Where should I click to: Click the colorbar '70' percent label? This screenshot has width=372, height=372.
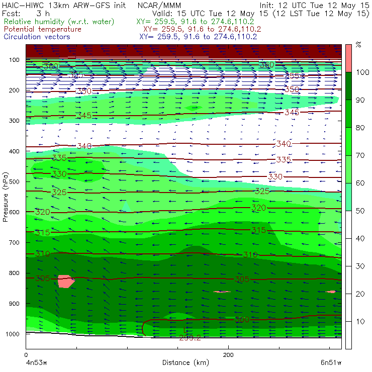360,155
